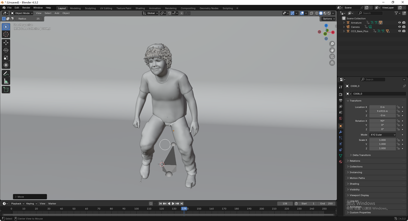Select the Select Box tool
The width and height of the screenshot is (408, 221).
(x=6, y=27)
